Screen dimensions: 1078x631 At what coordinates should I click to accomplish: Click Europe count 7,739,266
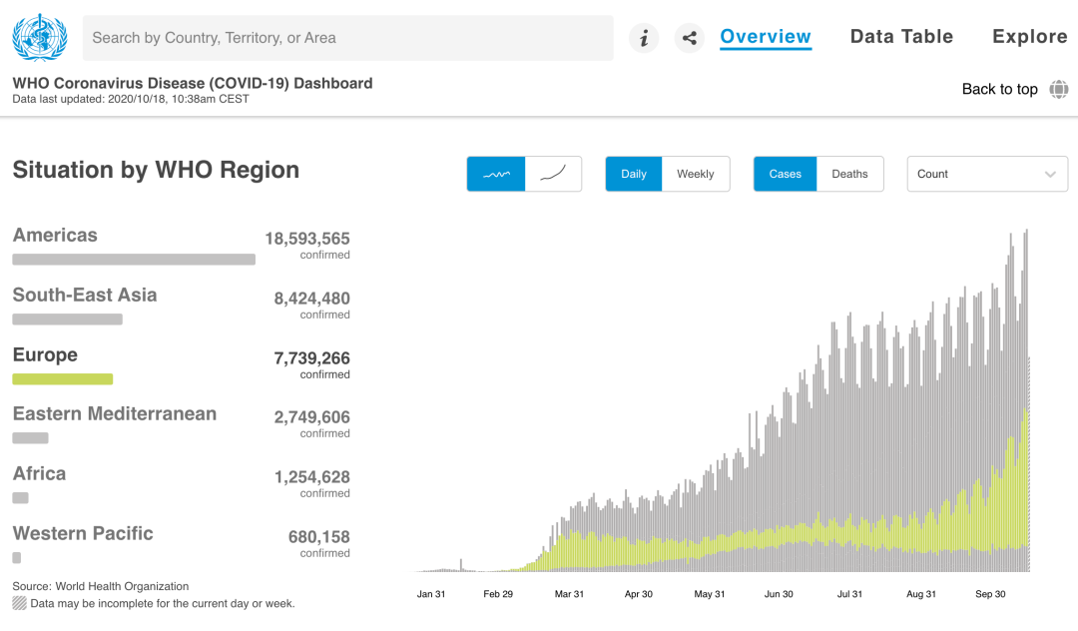coord(312,358)
